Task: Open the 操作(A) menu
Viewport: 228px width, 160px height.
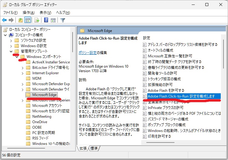Action: pos(28,13)
